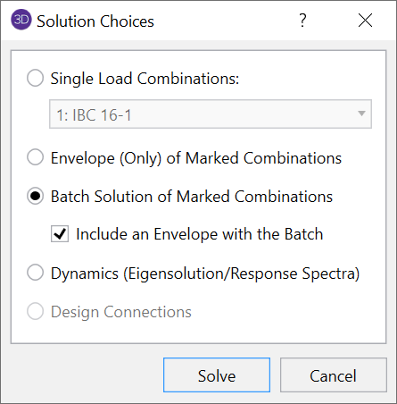Select the Dynamics radio button
Screen dimensions: 397x404
tap(36, 273)
